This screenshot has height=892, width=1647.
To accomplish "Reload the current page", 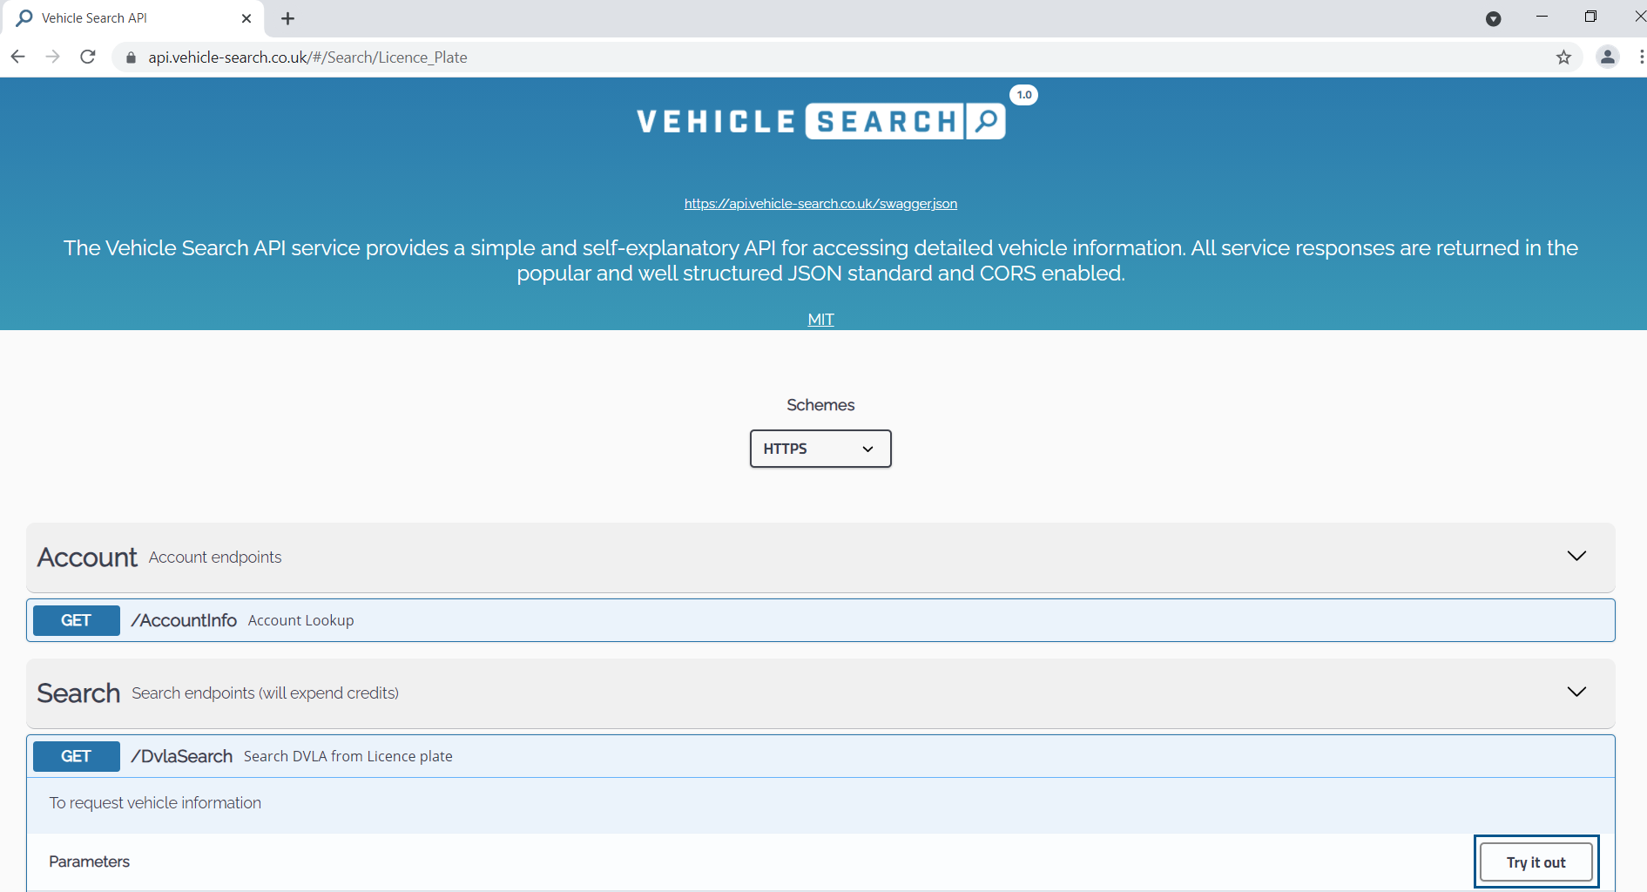I will click(87, 57).
